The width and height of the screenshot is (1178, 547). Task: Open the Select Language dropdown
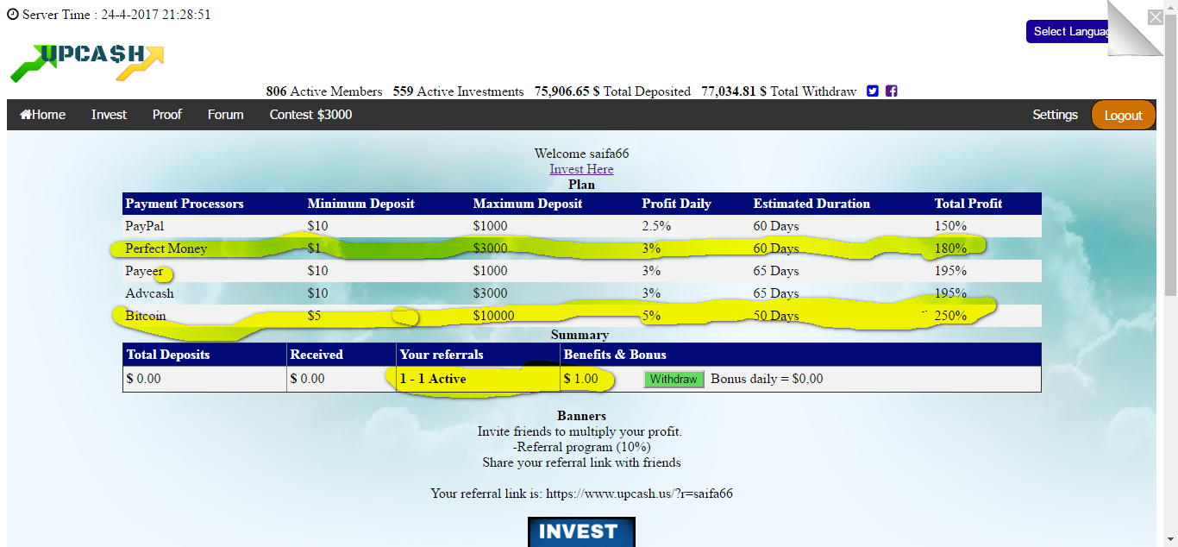pyautogui.click(x=1069, y=31)
